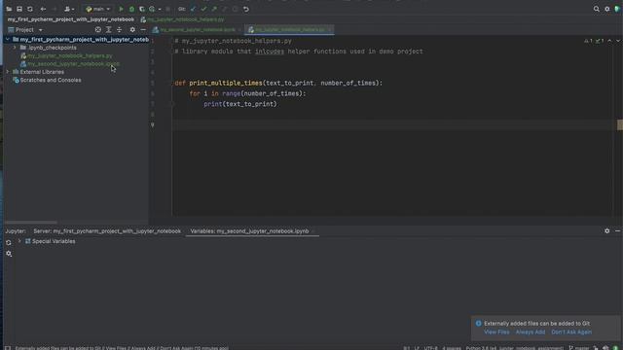This screenshot has height=350, width=623.
Task: Click the profile run icon
Action: (x=152, y=9)
